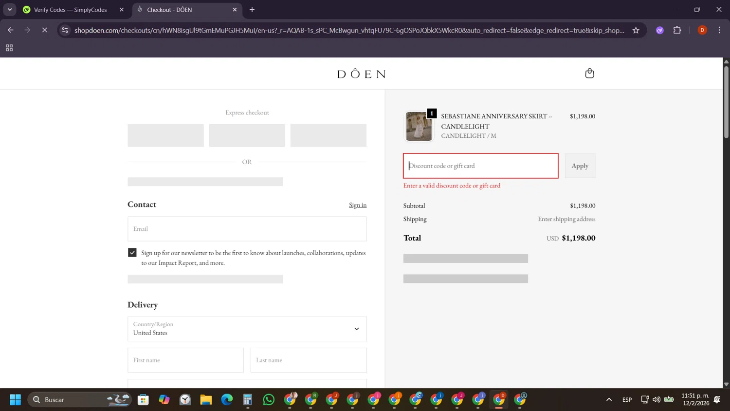Screen dimensions: 730x411
Task: Click scrollbar down arrow
Action: (726, 384)
